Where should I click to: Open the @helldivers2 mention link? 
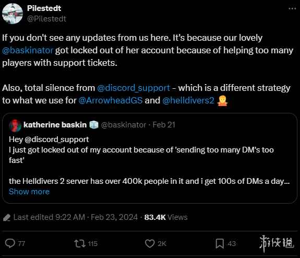point(188,100)
